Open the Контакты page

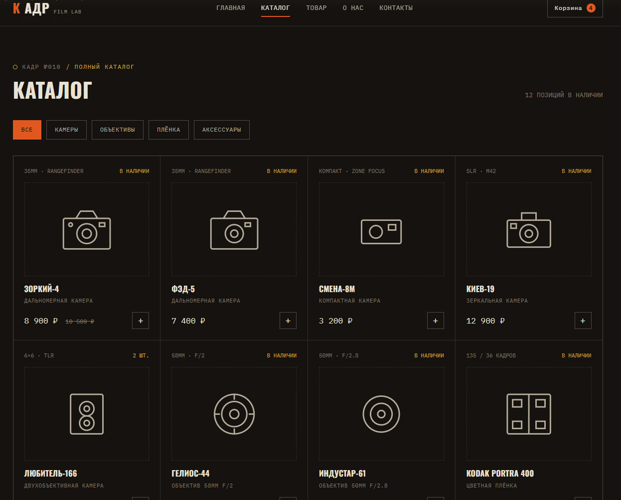(396, 8)
